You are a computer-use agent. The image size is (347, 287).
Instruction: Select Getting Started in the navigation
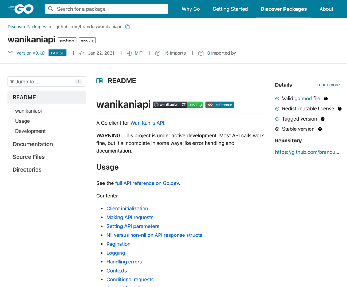[x=230, y=9]
